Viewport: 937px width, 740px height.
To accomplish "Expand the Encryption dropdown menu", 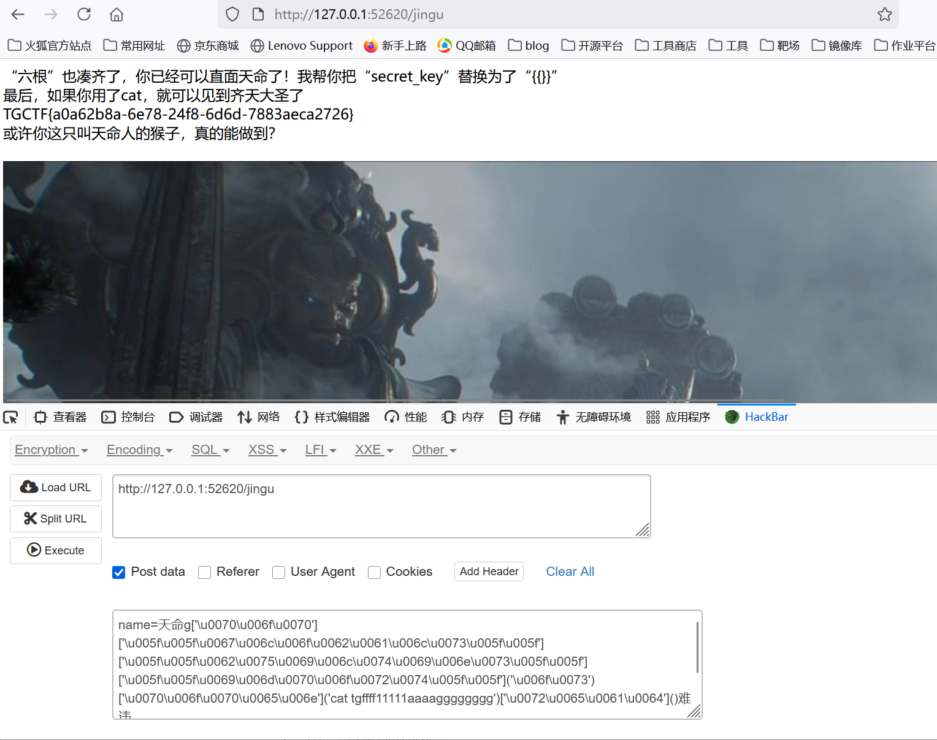I will click(x=52, y=450).
